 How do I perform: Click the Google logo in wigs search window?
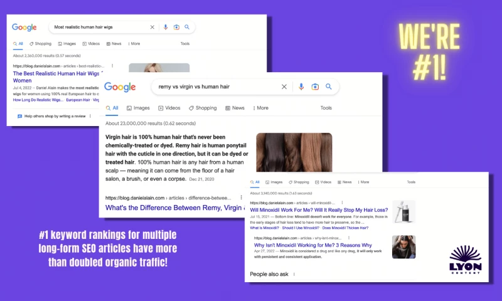coord(24,28)
